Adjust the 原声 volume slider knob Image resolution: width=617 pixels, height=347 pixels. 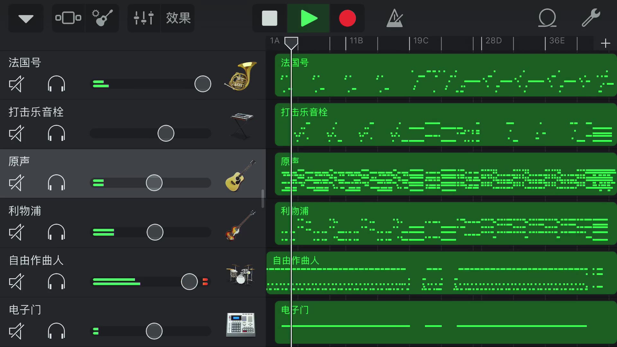154,183
